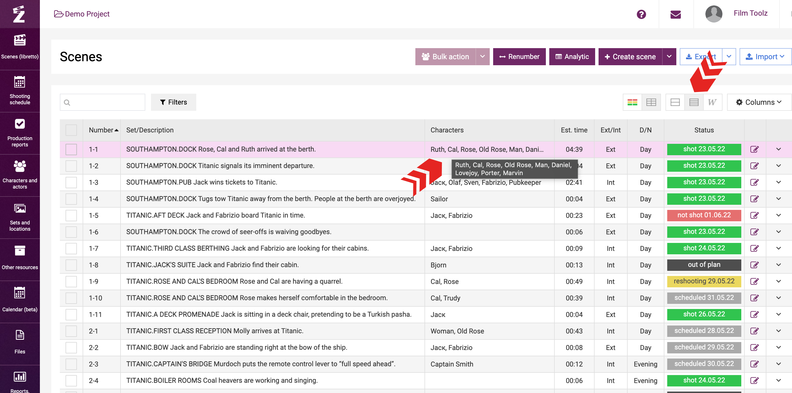Screen dimensions: 792x393
Task: Click the dark 'out of plan' status
Action: coord(704,265)
